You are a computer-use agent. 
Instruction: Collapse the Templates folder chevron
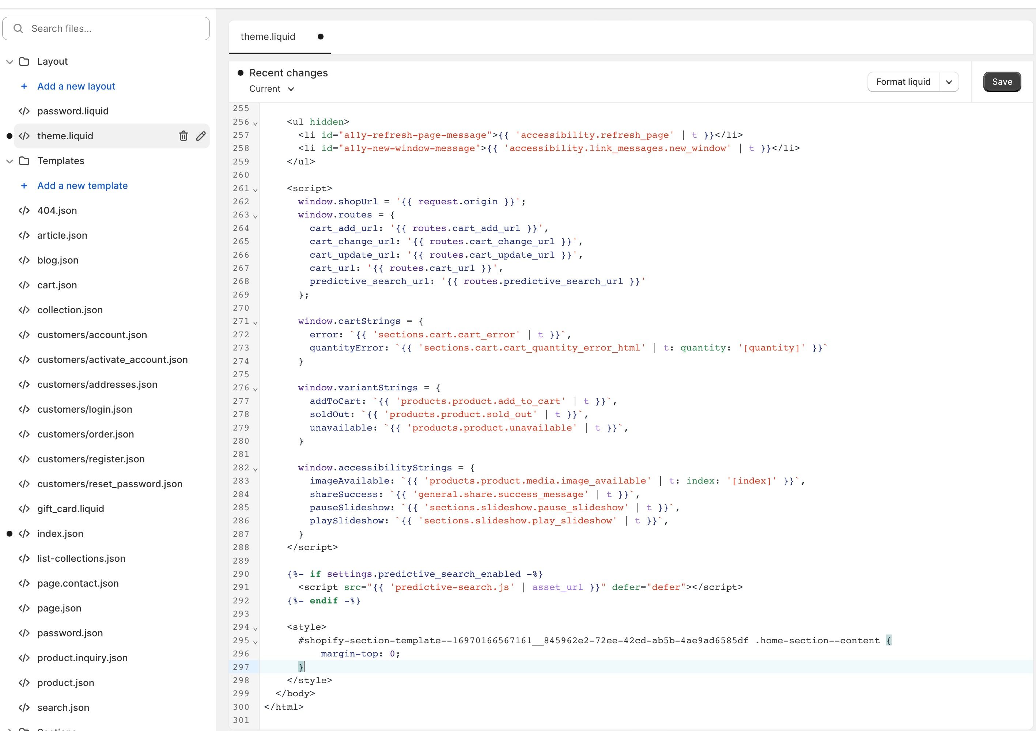coord(10,161)
